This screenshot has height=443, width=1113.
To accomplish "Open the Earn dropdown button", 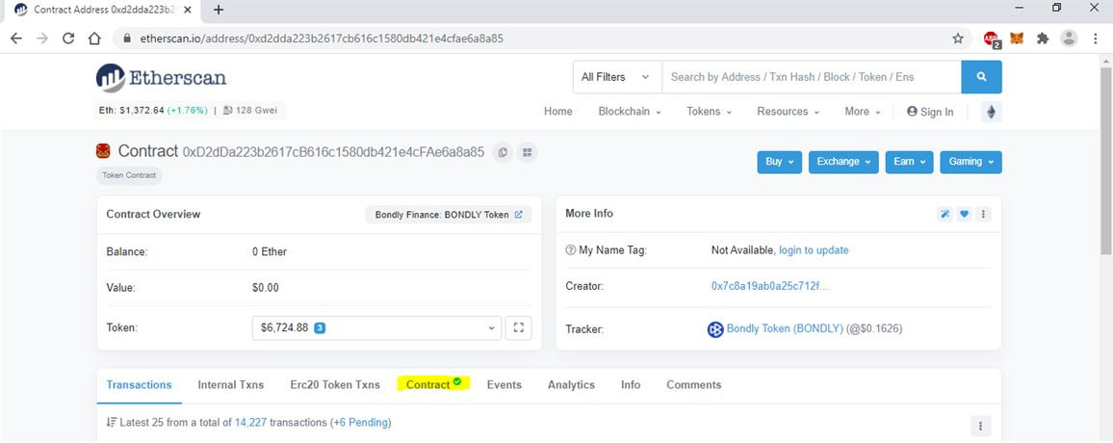I will [x=909, y=162].
